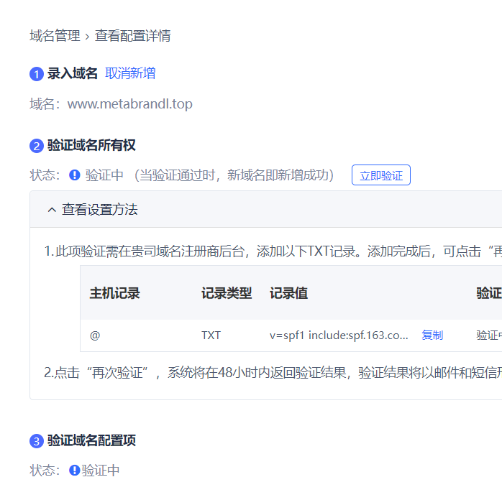Go back to 域名管理 in the breadcrumb
This screenshot has width=502, height=500.
55,36
